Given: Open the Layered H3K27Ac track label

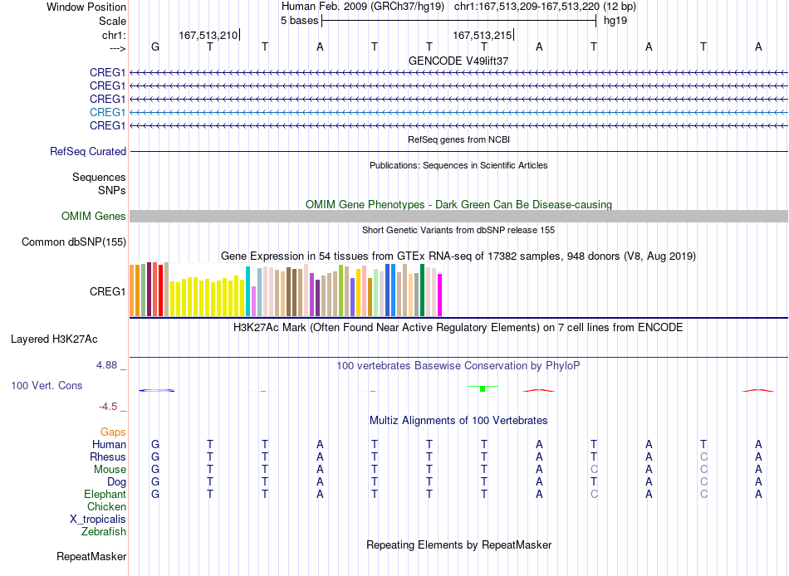Looking at the screenshot, I should point(54,339).
